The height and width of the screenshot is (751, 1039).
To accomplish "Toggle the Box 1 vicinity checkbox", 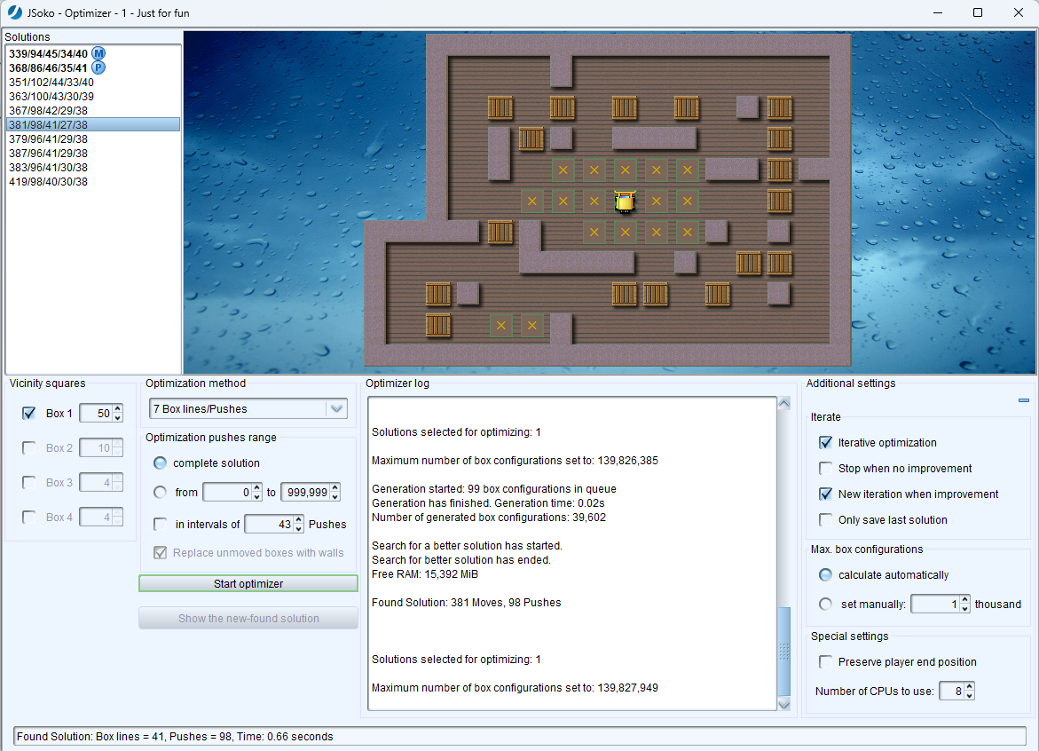I will pos(28,413).
